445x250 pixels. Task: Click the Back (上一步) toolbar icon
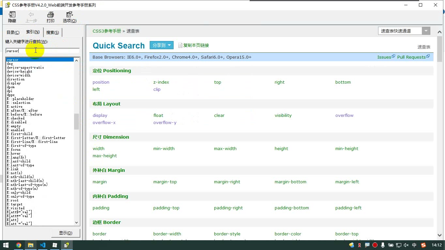pyautogui.click(x=31, y=17)
